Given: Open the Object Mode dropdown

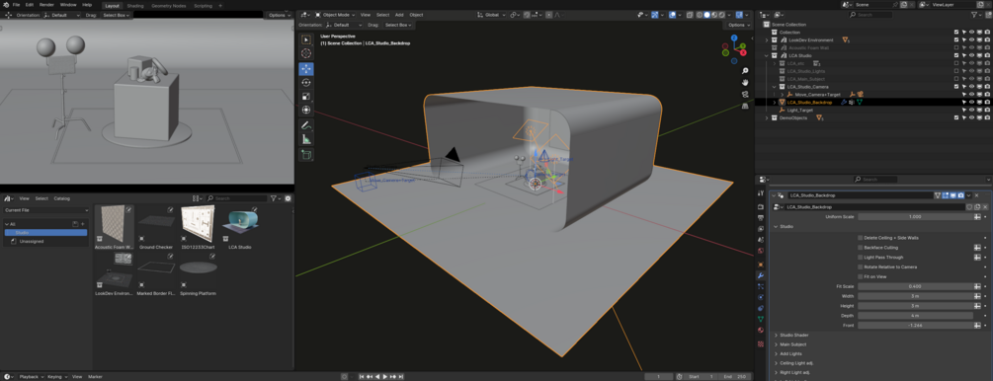Looking at the screenshot, I should pyautogui.click(x=335, y=15).
